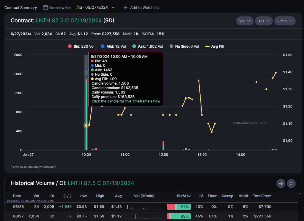Click the expand diamond icon in Historical Volume panel
Image resolution: width=304 pixels, height=221 pixels.
(x=291, y=183)
